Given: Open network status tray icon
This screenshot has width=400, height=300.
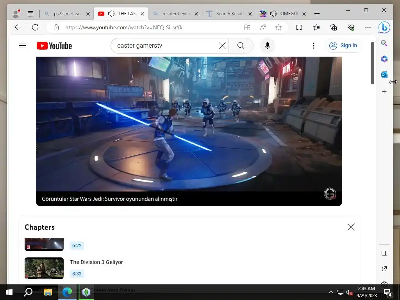Looking at the screenshot, I should coord(340,292).
